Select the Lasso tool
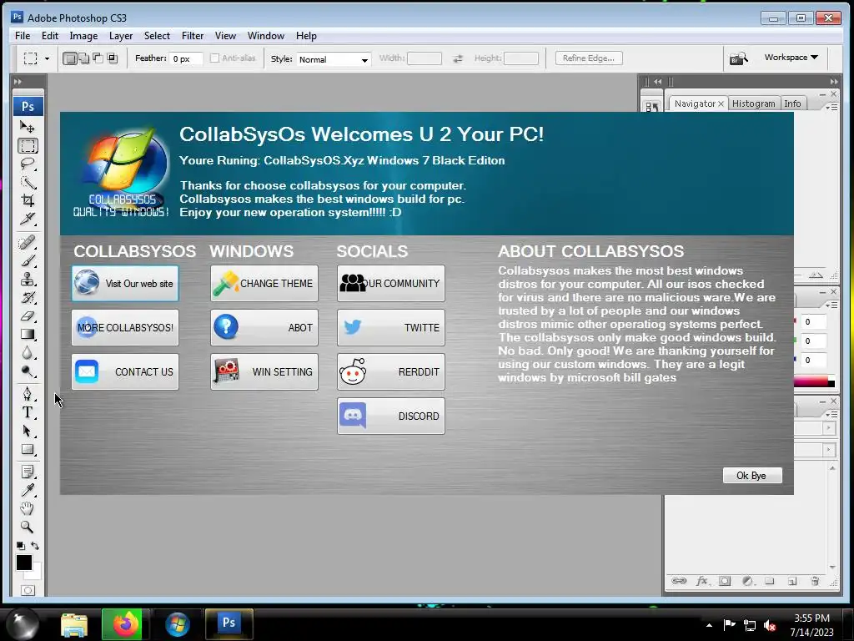This screenshot has width=854, height=641. pyautogui.click(x=28, y=164)
